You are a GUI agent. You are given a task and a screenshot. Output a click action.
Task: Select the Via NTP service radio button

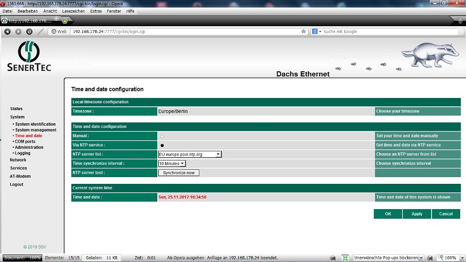click(x=162, y=145)
